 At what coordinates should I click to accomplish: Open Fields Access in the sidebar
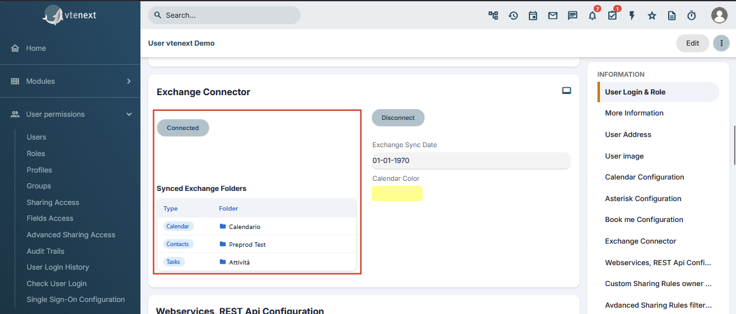[x=50, y=218]
